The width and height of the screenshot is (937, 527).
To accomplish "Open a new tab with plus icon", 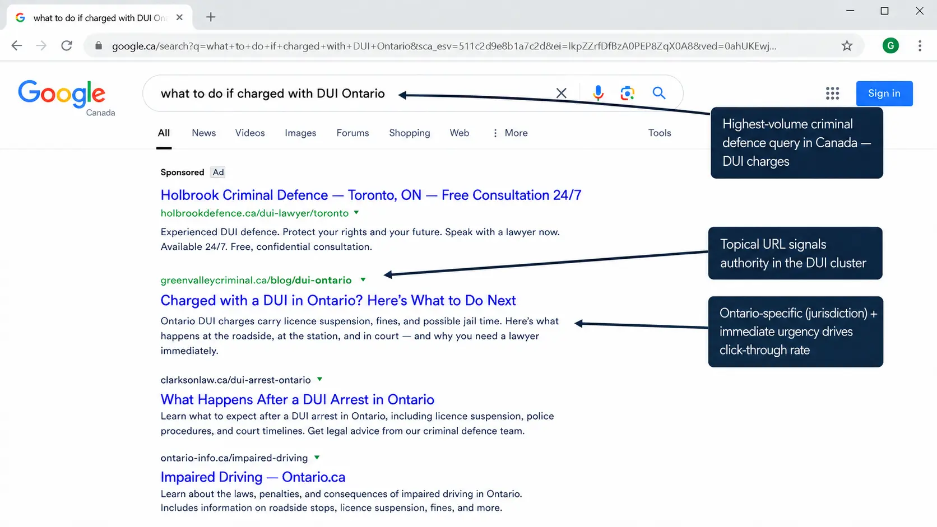I will (211, 17).
